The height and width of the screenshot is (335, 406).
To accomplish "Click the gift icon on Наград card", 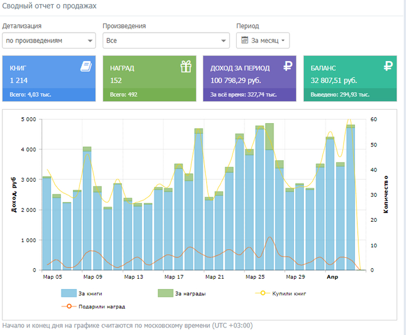I will [186, 67].
